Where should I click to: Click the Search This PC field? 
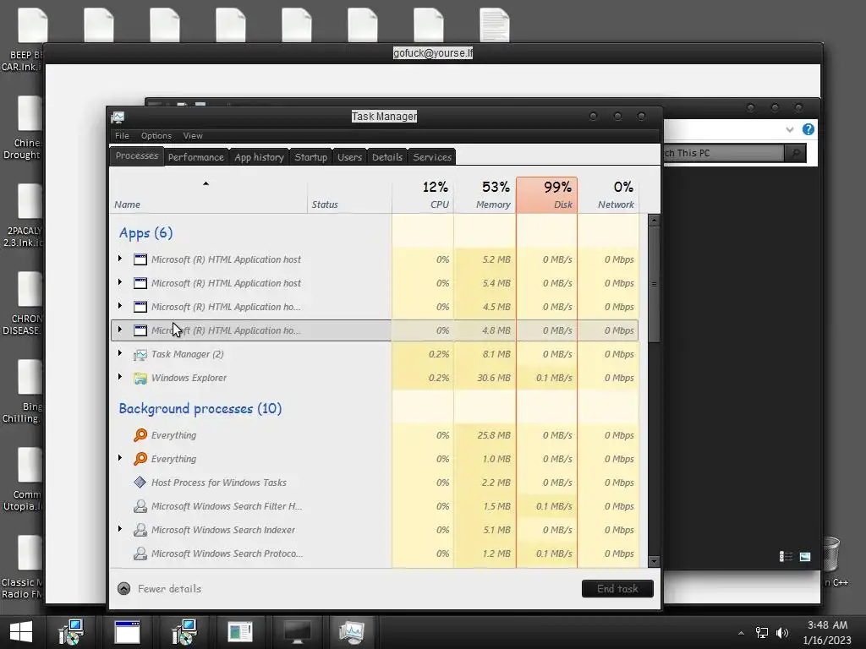point(724,153)
